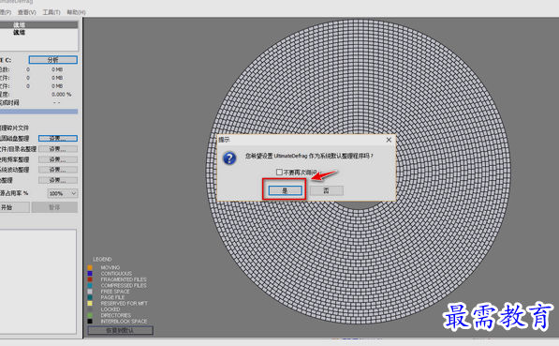
Task: Open the 工具(T) menu
Action: click(x=51, y=12)
